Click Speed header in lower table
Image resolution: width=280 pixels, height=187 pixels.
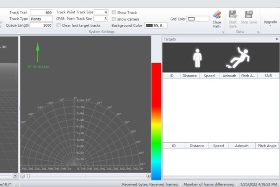pos(218,146)
